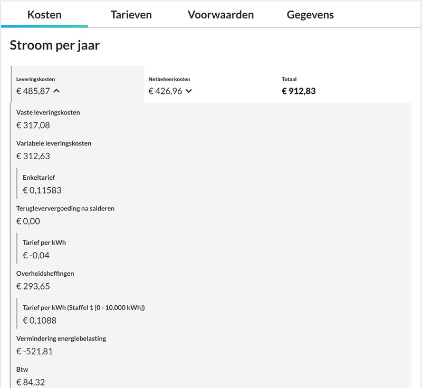This screenshot has height=388, width=422.
Task: Click the Netbeheerkosten section label
Action: 169,79
